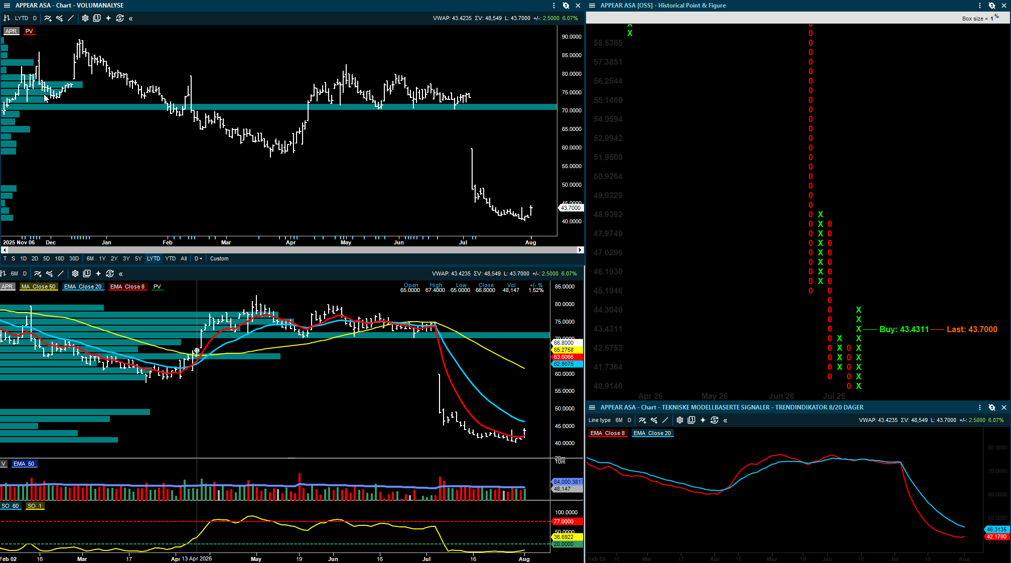Collapse top VOLUMANALYSE toolbar with double chevron

click(x=131, y=19)
